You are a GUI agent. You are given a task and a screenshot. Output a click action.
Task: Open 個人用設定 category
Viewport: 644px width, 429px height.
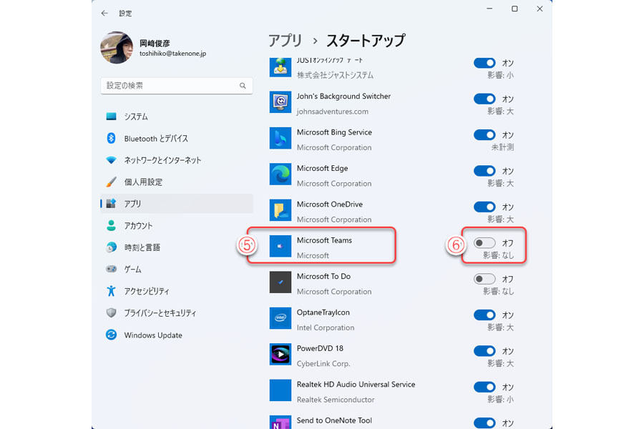[177, 182]
